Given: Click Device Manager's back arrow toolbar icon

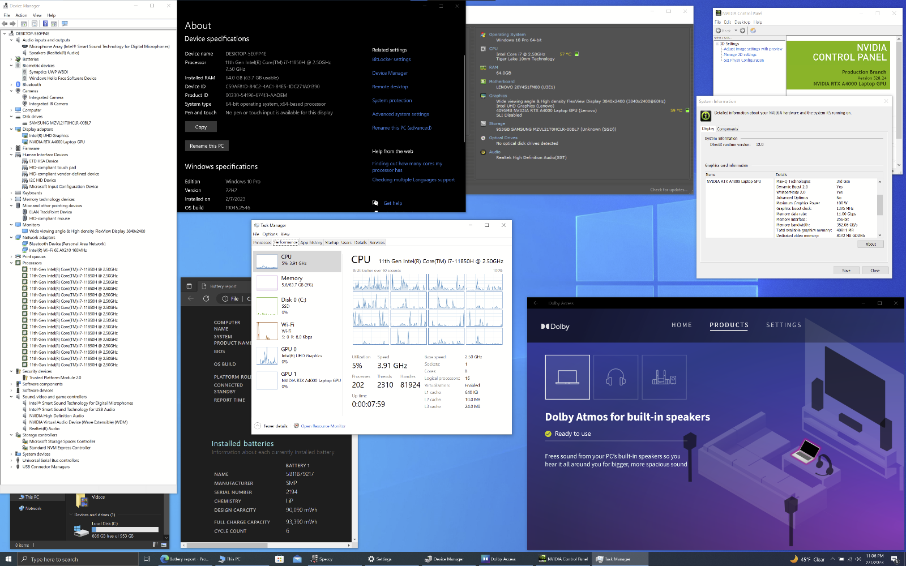Looking at the screenshot, I should [x=5, y=24].
